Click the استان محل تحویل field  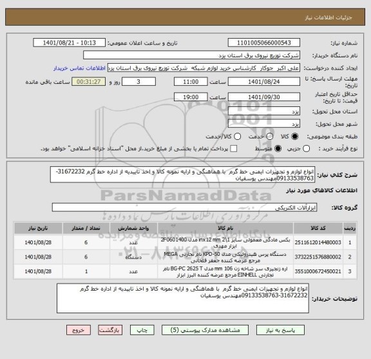pos(264,112)
